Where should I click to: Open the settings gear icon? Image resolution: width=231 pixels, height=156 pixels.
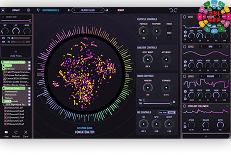click(28, 10)
